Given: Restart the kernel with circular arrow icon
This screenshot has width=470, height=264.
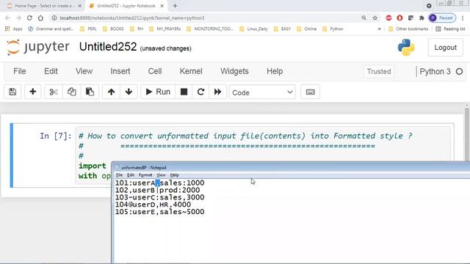Looking at the screenshot, I should (200, 92).
